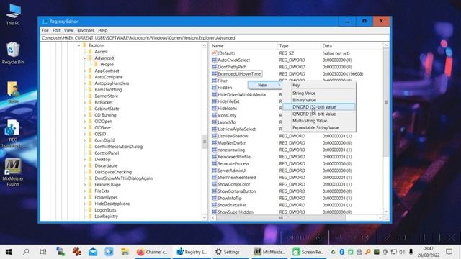Expand the CLSID tree node

[x=85, y=134]
